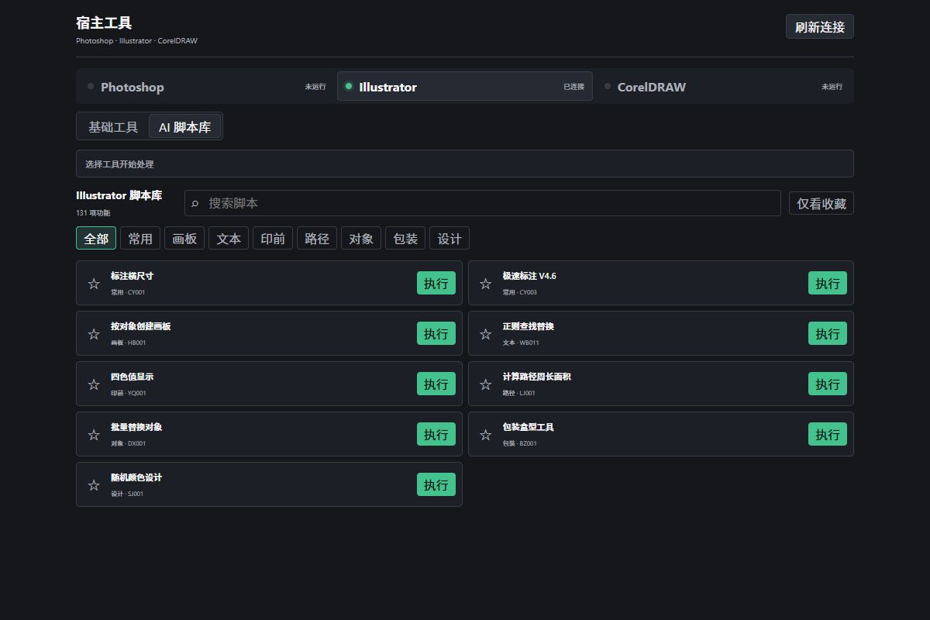
Task: Click the 批量替换对象 script title
Action: click(x=136, y=427)
